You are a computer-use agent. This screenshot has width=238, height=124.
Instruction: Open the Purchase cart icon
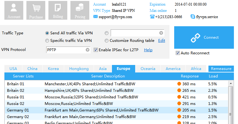pos(36,10)
